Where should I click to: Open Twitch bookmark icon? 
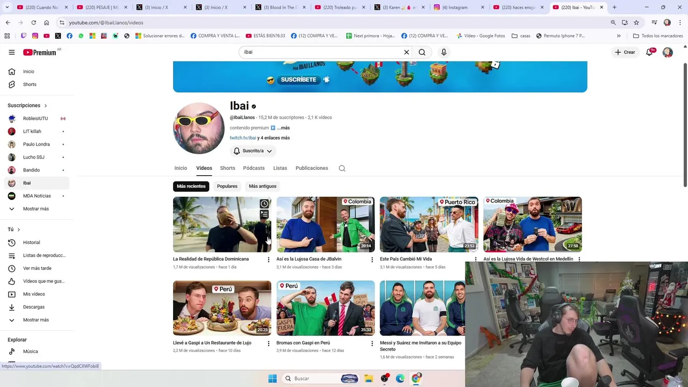(24, 36)
